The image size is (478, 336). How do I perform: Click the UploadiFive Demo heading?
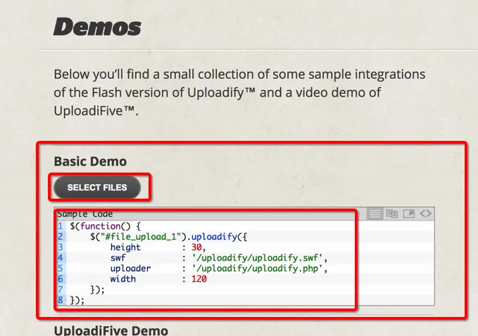111,330
